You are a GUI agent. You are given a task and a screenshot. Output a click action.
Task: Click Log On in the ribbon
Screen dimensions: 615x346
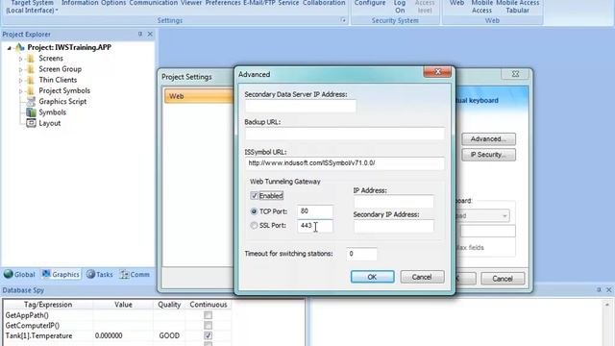coord(400,7)
